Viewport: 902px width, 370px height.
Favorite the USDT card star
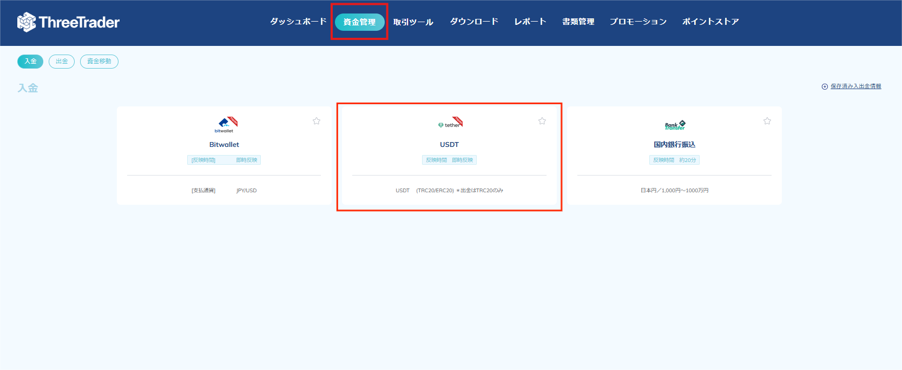[x=542, y=121]
